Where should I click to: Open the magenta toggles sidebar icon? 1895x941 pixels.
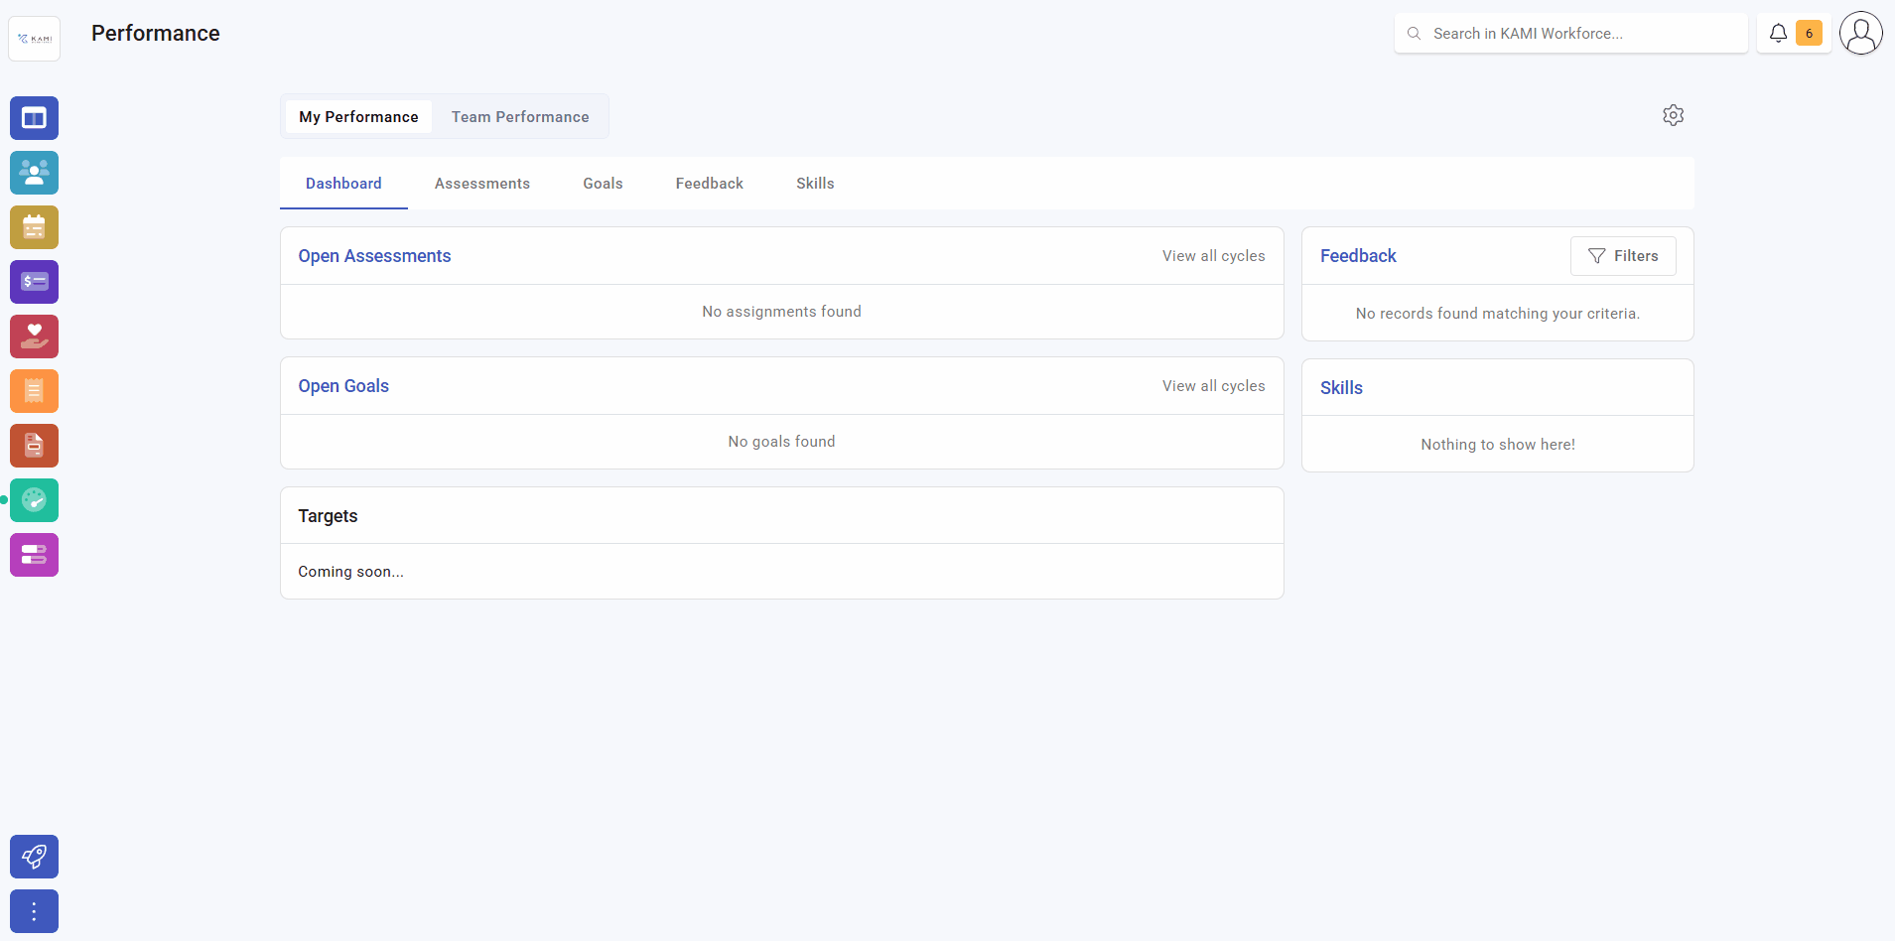click(34, 555)
